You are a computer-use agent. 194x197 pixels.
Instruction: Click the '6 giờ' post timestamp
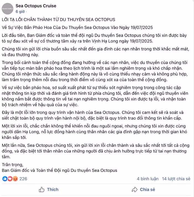(x=20, y=12)
